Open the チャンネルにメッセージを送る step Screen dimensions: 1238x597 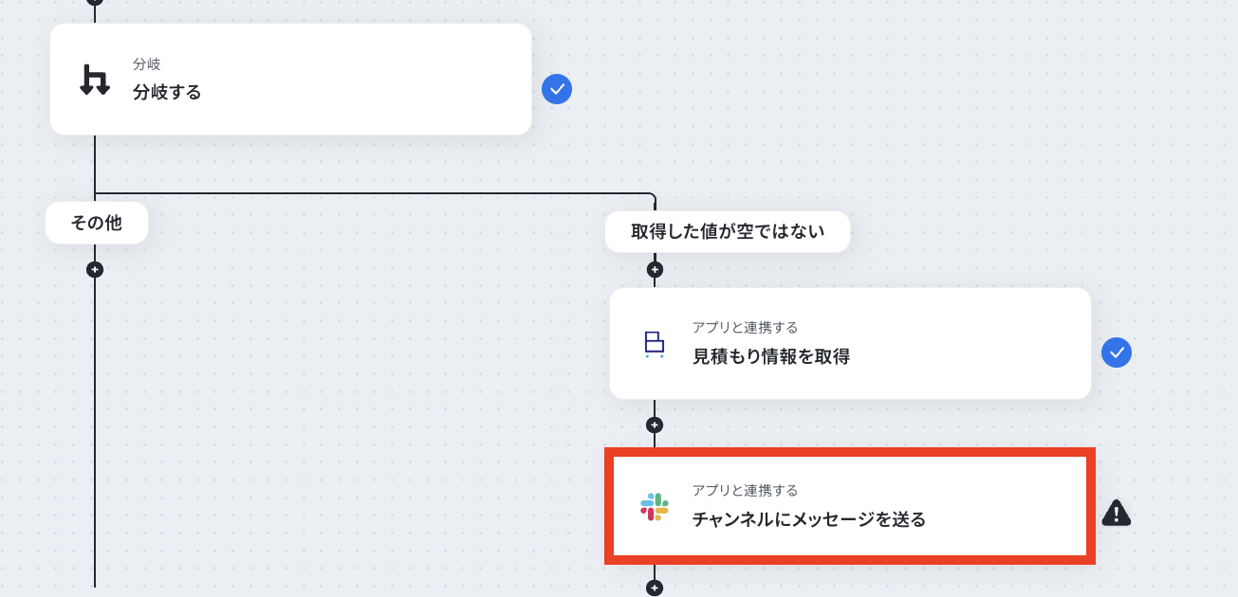click(808, 519)
